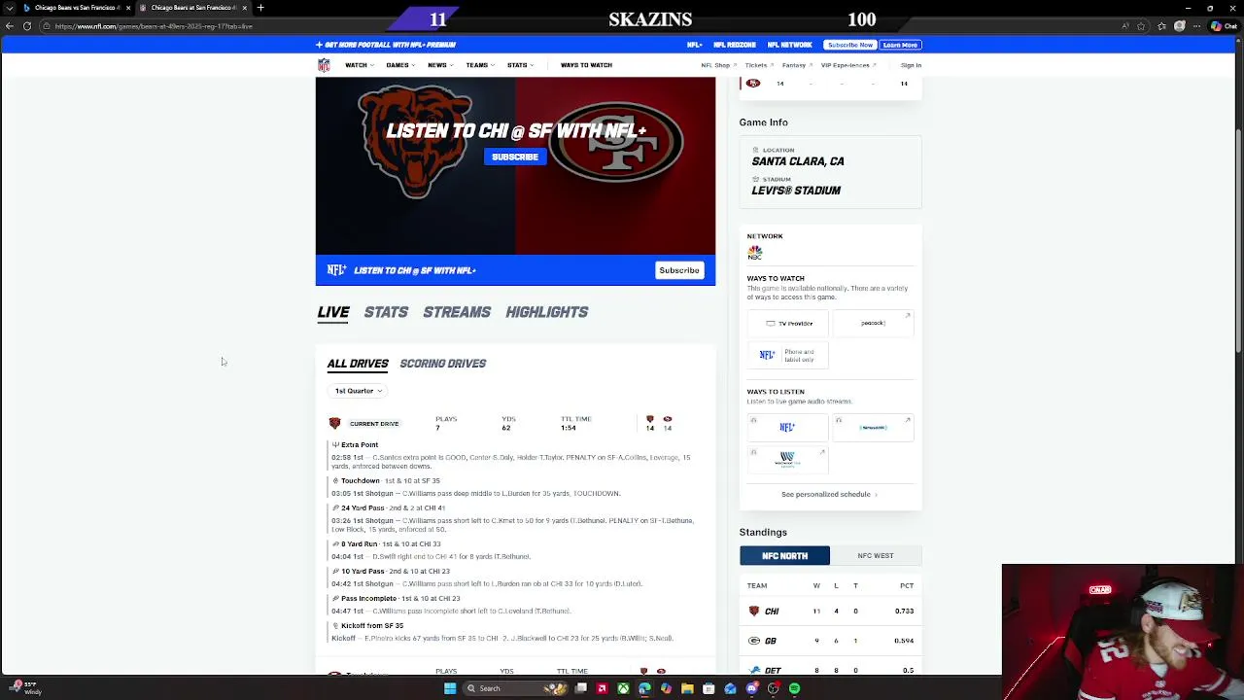1244x700 pixels.
Task: Click blue SUBSCRIBE button on listen banner
Action: (515, 157)
